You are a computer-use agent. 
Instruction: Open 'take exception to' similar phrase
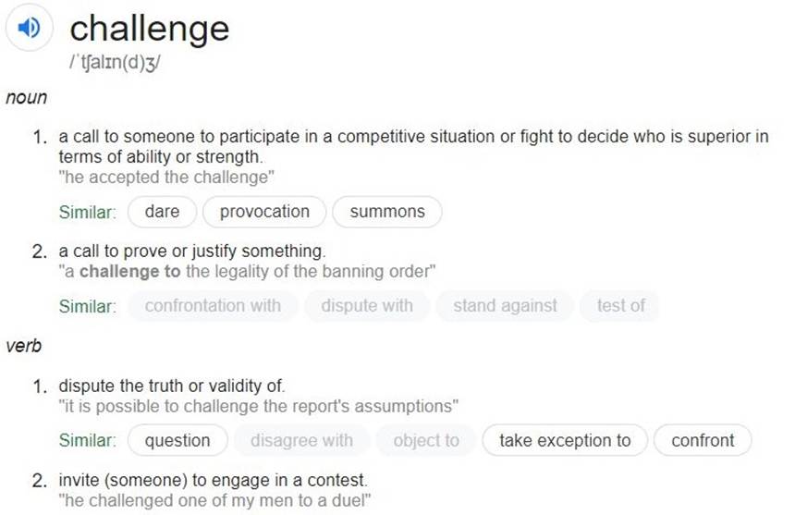coord(565,440)
